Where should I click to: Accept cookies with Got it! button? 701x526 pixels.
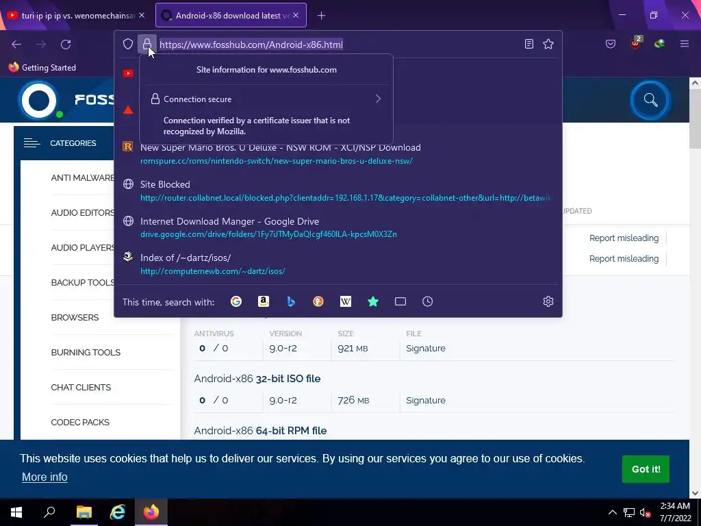click(x=646, y=469)
